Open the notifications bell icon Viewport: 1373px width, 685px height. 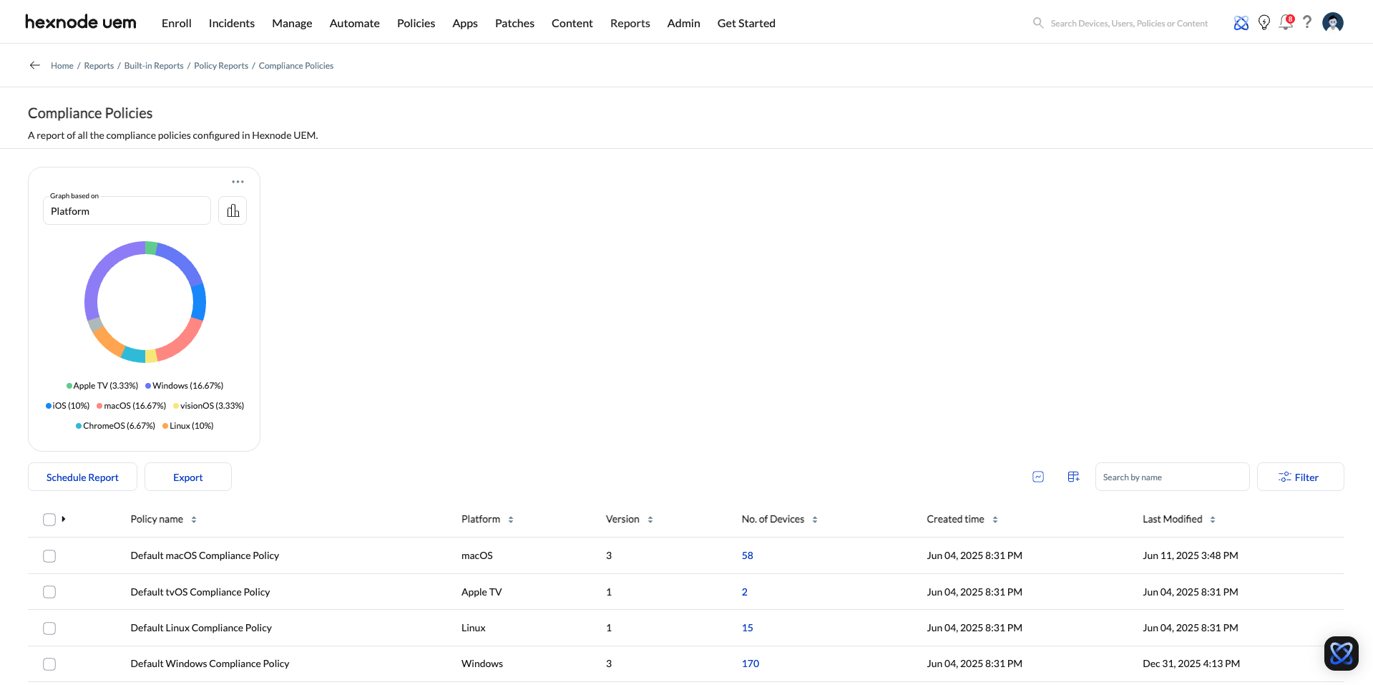click(1286, 23)
